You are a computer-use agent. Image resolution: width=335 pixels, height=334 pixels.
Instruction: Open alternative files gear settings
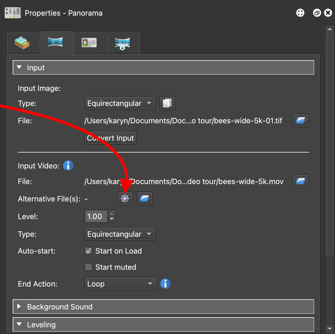click(x=125, y=199)
